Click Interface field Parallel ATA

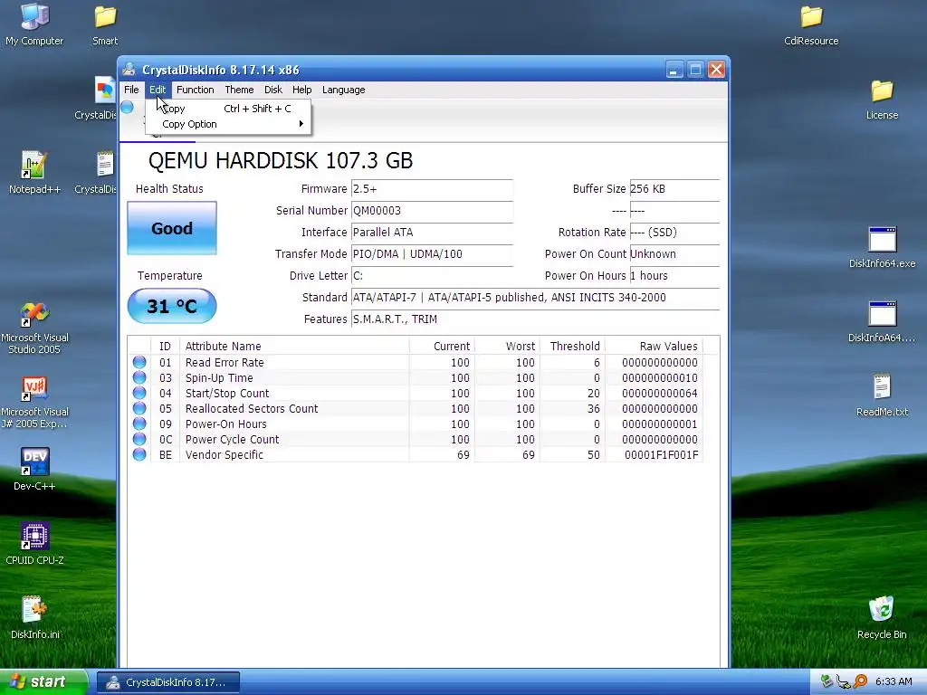[432, 233]
